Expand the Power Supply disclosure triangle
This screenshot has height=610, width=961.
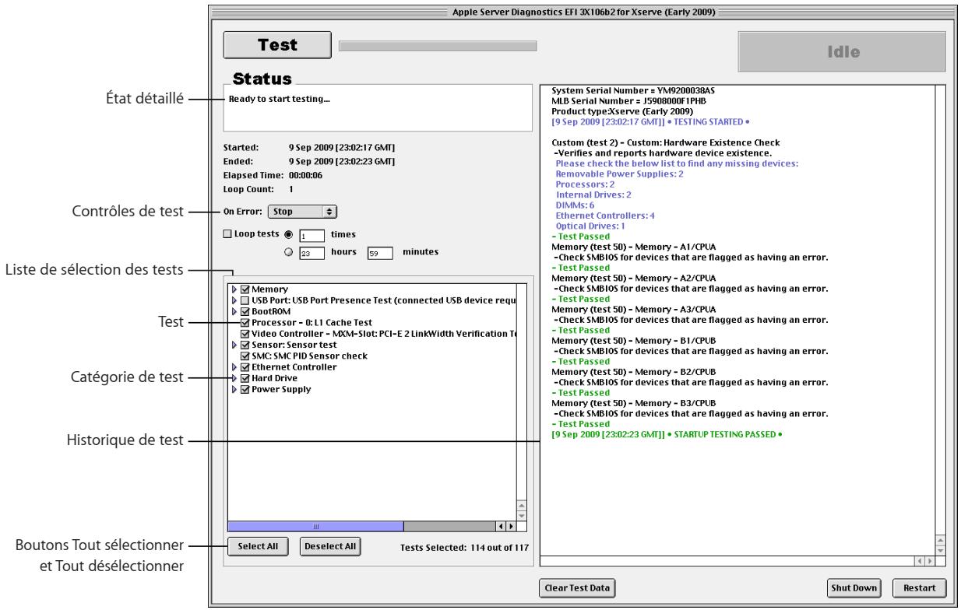coord(235,389)
